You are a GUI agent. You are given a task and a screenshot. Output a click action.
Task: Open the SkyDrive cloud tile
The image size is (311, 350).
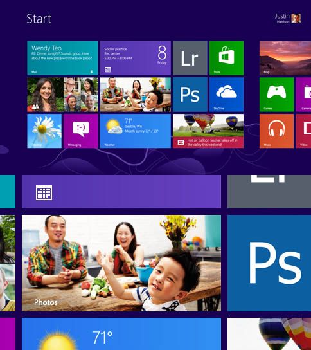tap(227, 95)
